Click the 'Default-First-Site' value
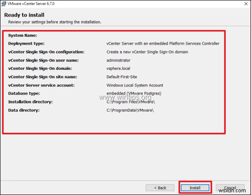 point(122,77)
